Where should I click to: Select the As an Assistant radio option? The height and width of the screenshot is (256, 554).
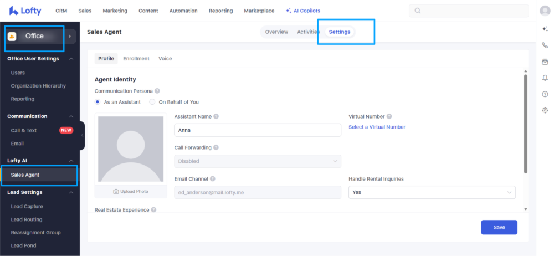98,102
